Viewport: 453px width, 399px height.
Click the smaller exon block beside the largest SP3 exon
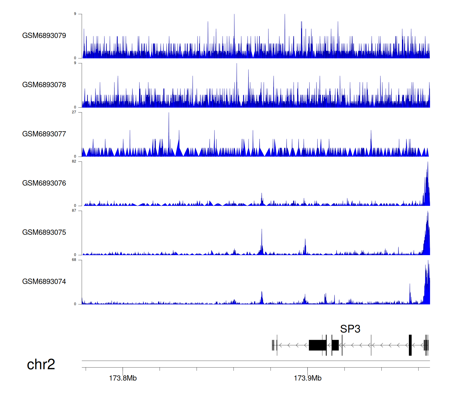pyautogui.click(x=335, y=345)
